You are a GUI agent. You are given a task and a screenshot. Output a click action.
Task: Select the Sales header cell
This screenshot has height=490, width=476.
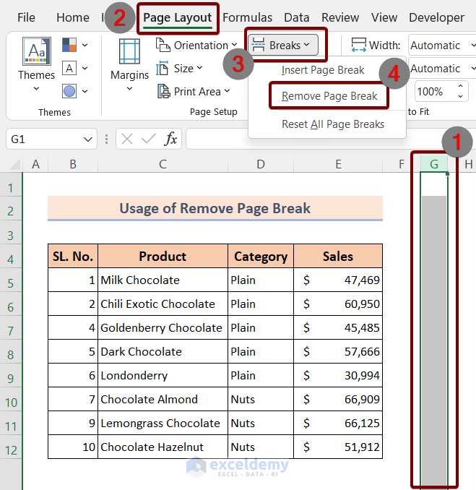(x=338, y=257)
